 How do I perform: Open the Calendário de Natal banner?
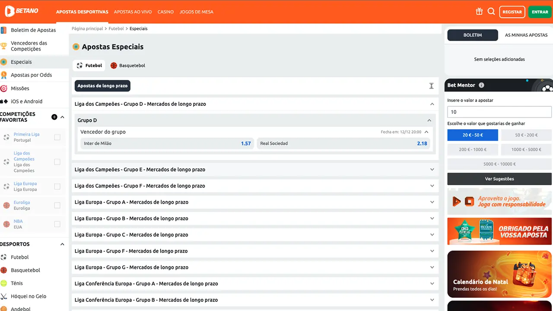[x=499, y=274]
